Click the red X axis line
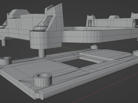 coord(106,88)
